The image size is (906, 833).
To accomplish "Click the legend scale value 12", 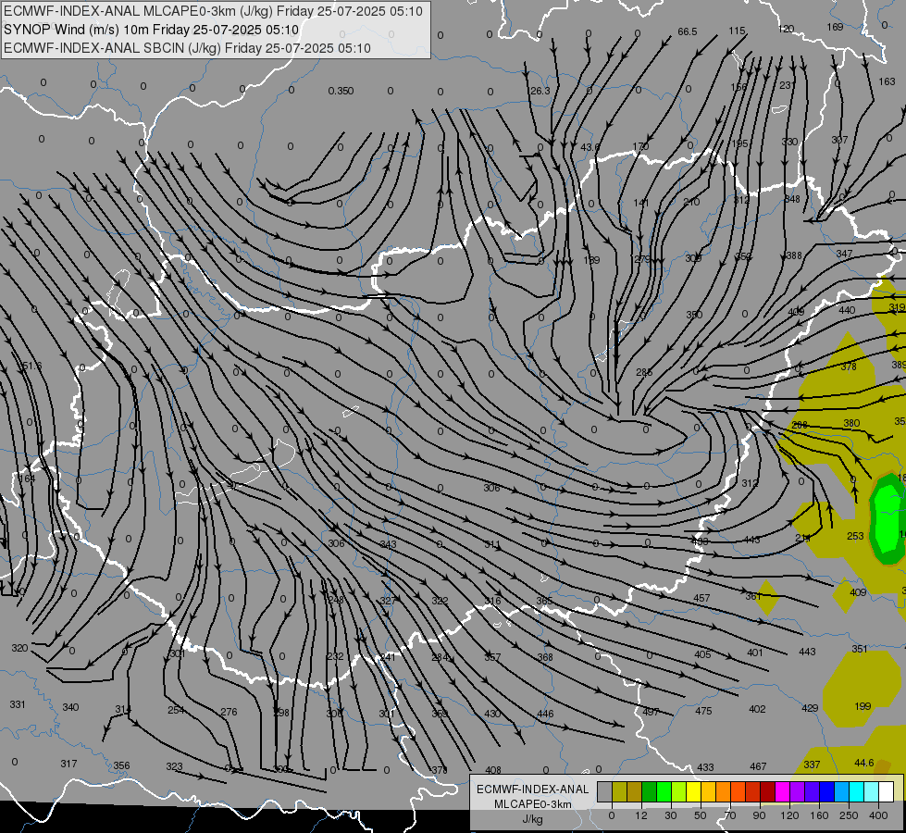I will [x=640, y=815].
